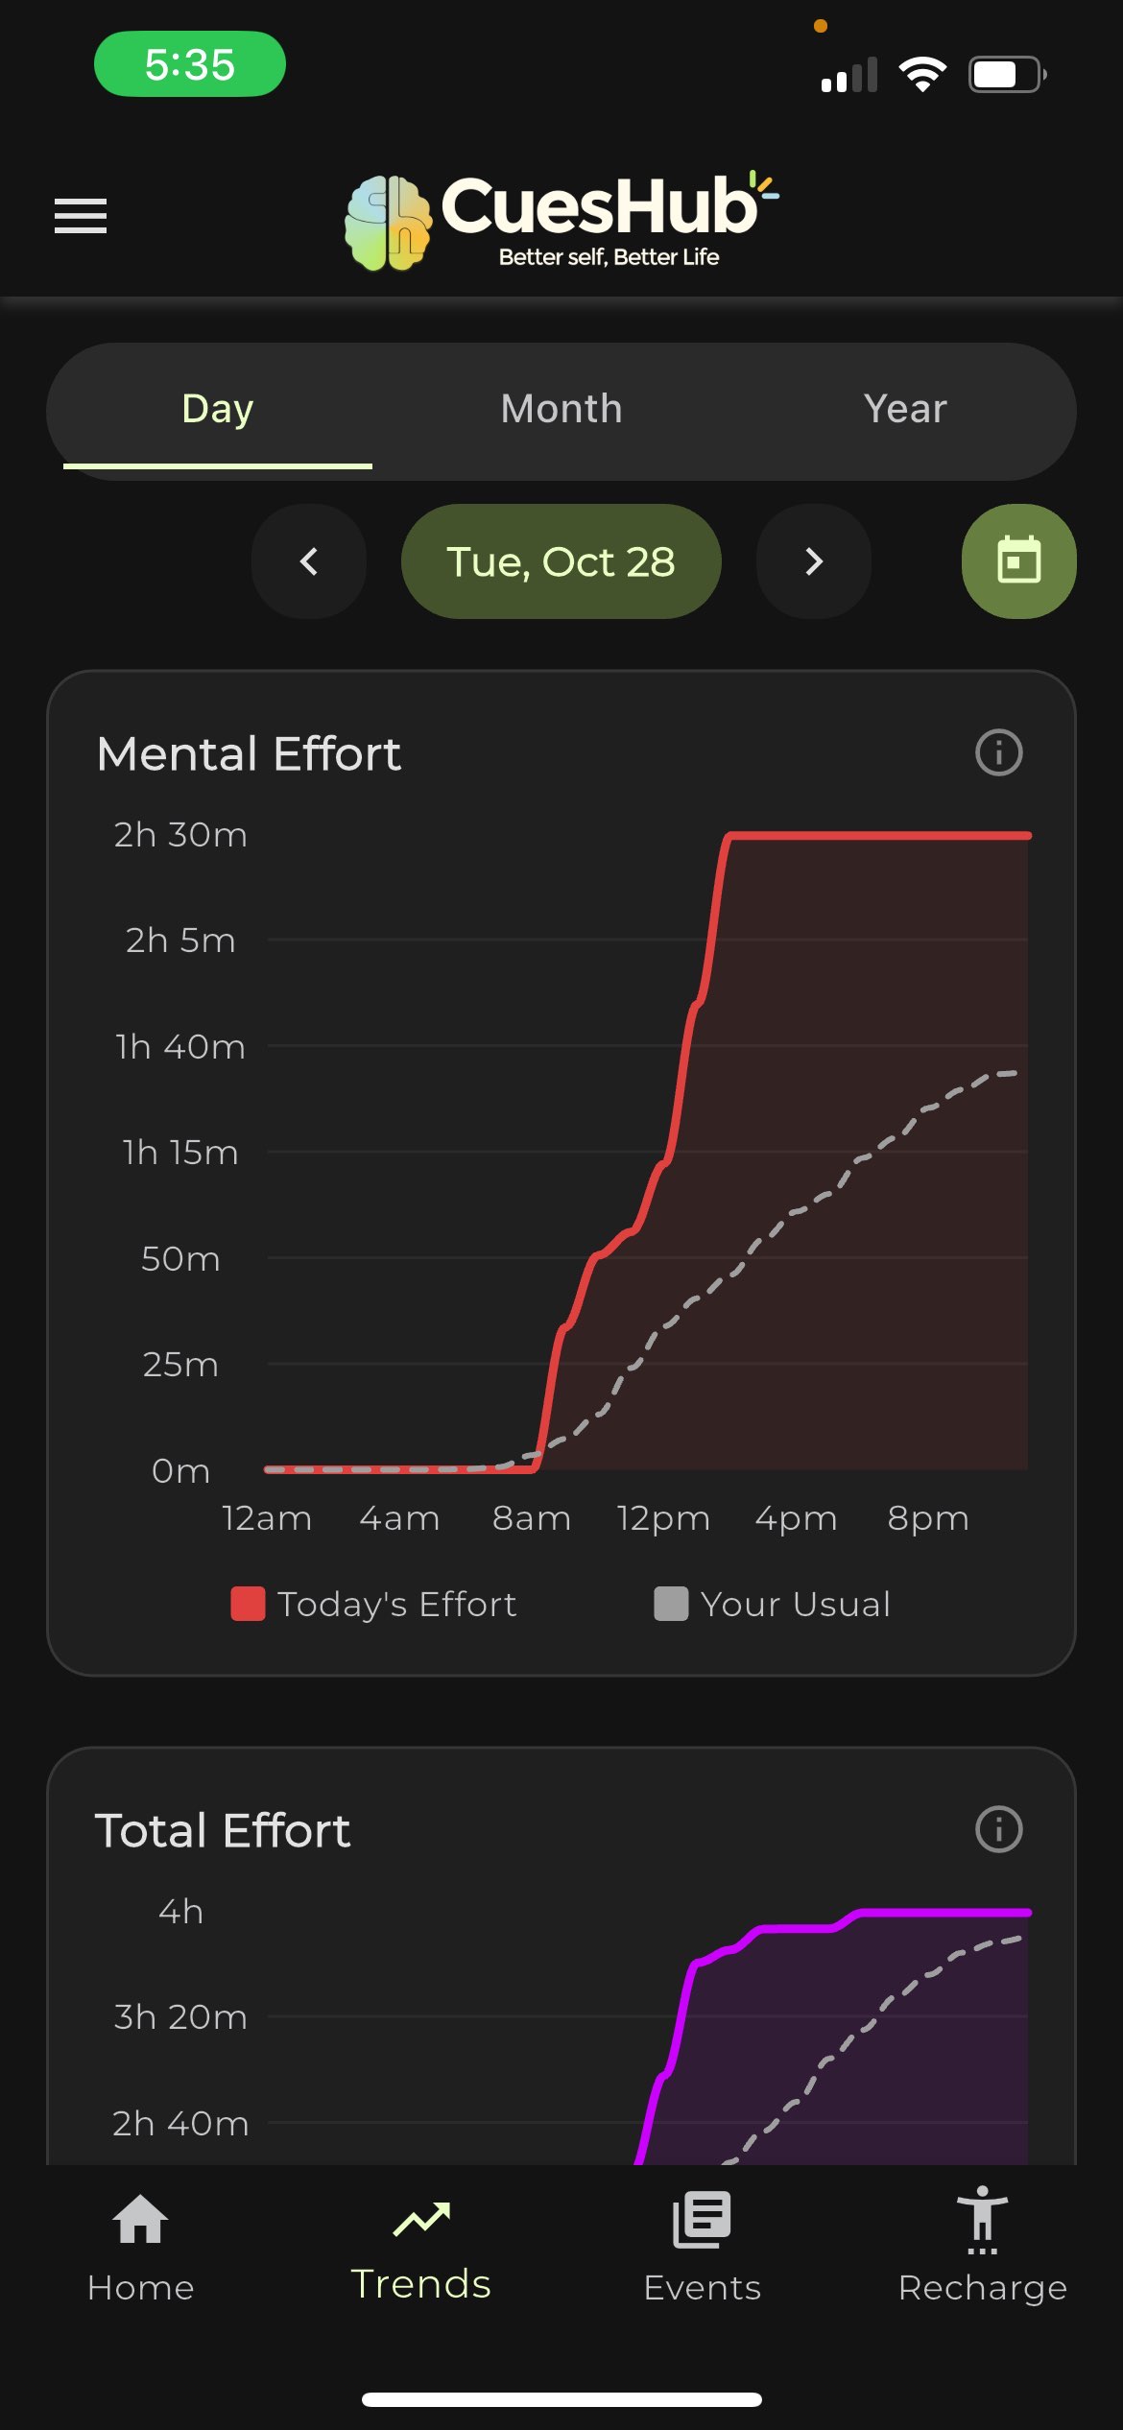Switch to the Year tab
Screen dimensions: 1123x2430
pos(904,410)
